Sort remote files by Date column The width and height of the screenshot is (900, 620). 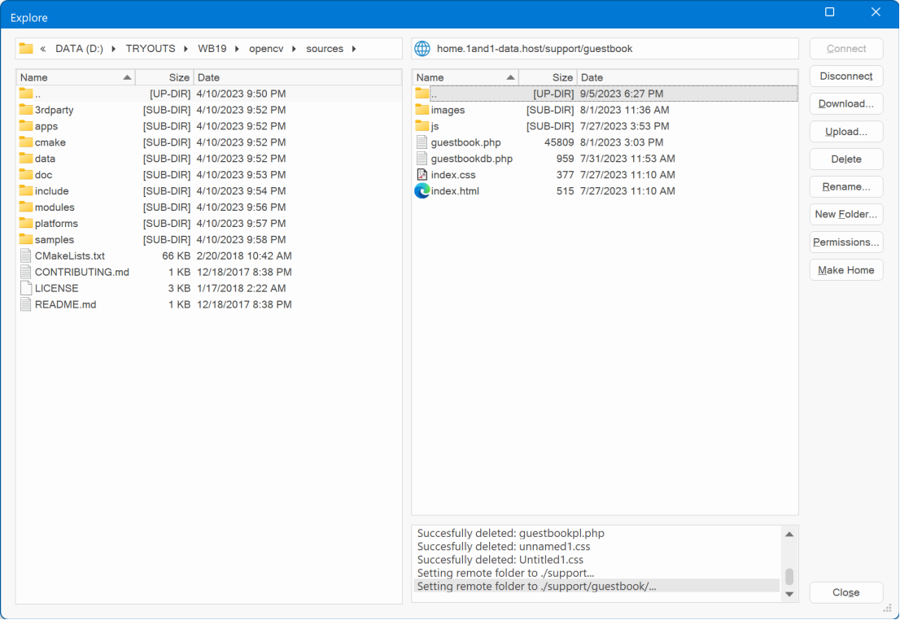[684, 77]
